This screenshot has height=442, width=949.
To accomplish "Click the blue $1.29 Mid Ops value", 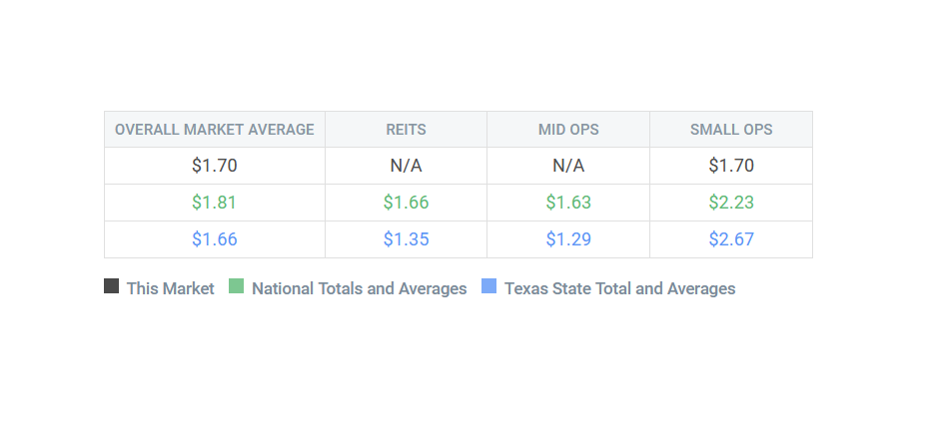I will click(568, 239).
